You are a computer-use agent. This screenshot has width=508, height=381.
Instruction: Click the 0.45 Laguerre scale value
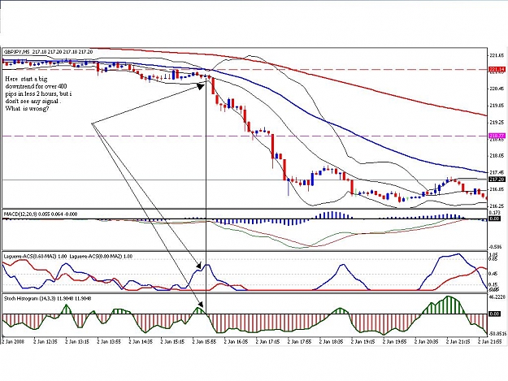pos(493,274)
